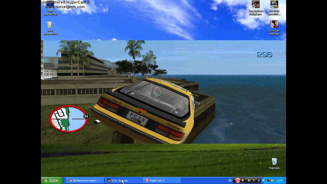Switch to the HyperCam 3 taskbar button

(161, 180)
